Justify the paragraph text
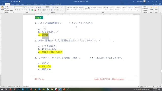The width and height of the screenshot is (162, 91). tap(50, 10)
